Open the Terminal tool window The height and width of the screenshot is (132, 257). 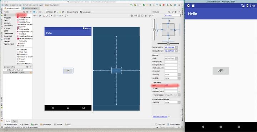[x=58, y=124]
